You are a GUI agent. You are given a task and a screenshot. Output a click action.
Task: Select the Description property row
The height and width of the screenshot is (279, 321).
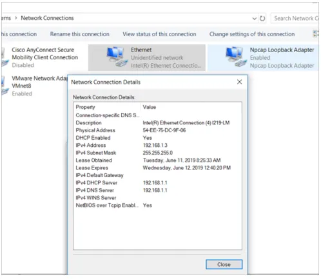[157, 123]
